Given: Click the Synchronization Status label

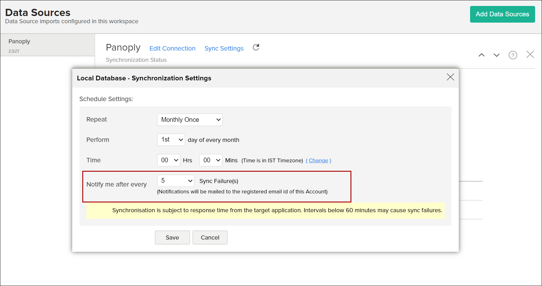Looking at the screenshot, I should pos(136,60).
